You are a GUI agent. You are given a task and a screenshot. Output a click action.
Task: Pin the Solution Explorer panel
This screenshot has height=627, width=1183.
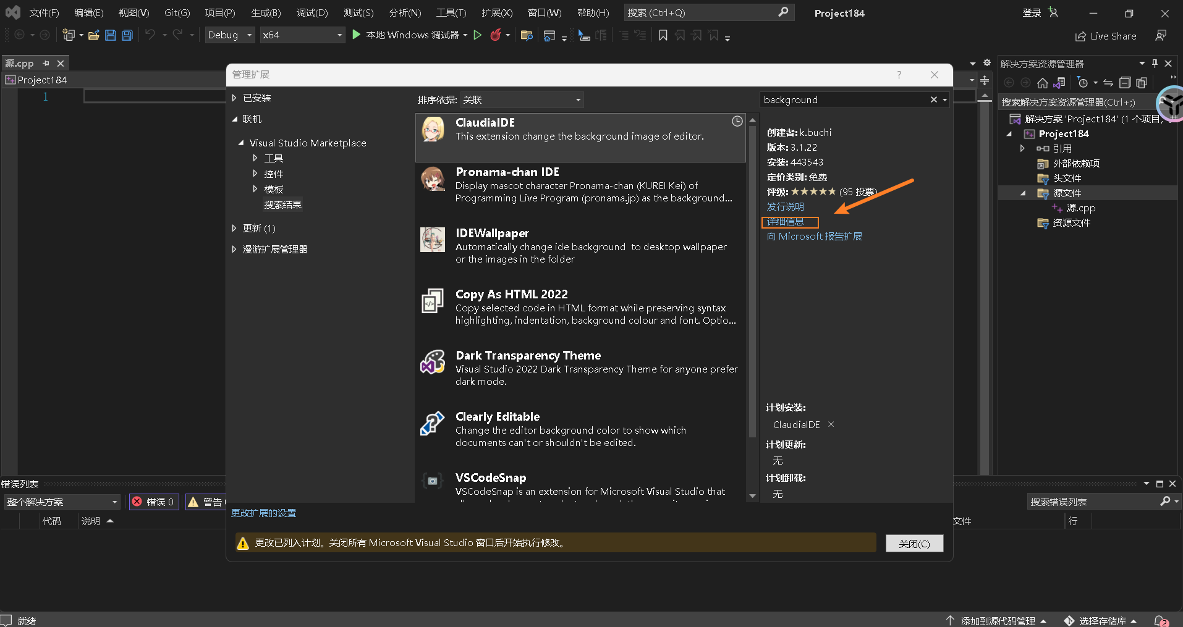(x=1155, y=64)
